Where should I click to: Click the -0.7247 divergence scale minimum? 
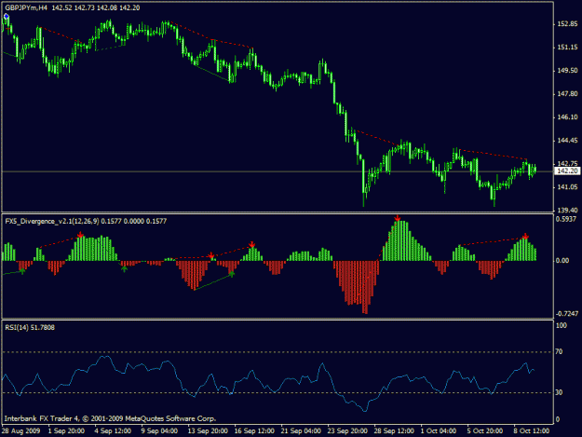click(x=567, y=314)
